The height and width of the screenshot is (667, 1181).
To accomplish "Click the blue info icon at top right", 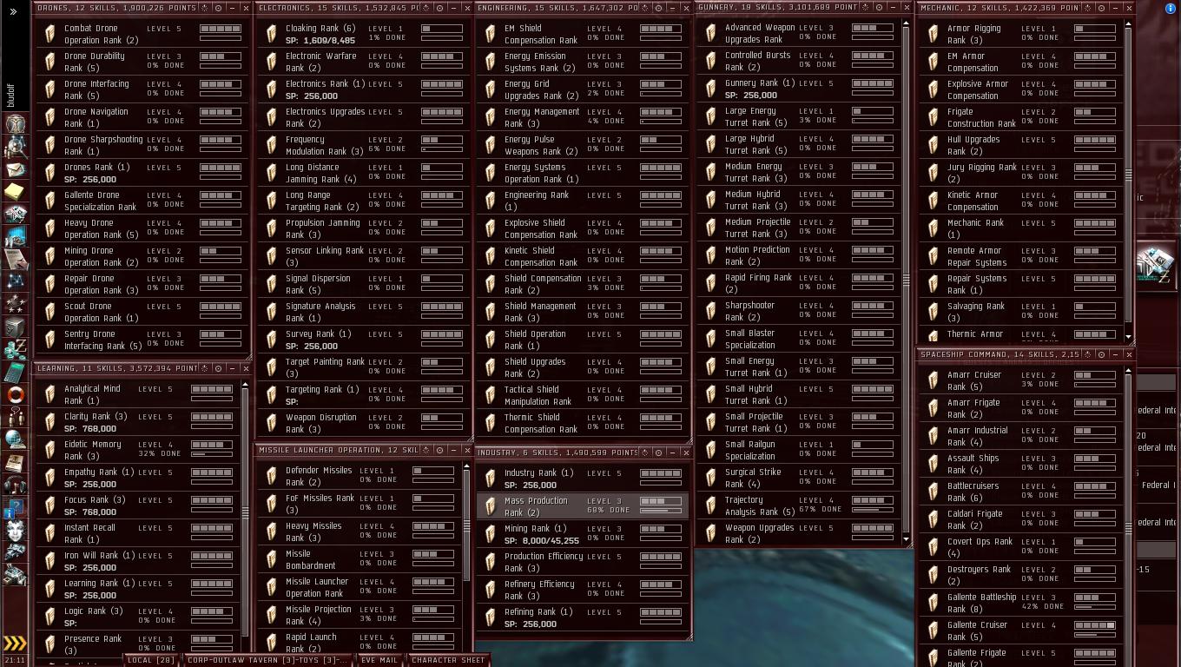I will [x=1170, y=9].
